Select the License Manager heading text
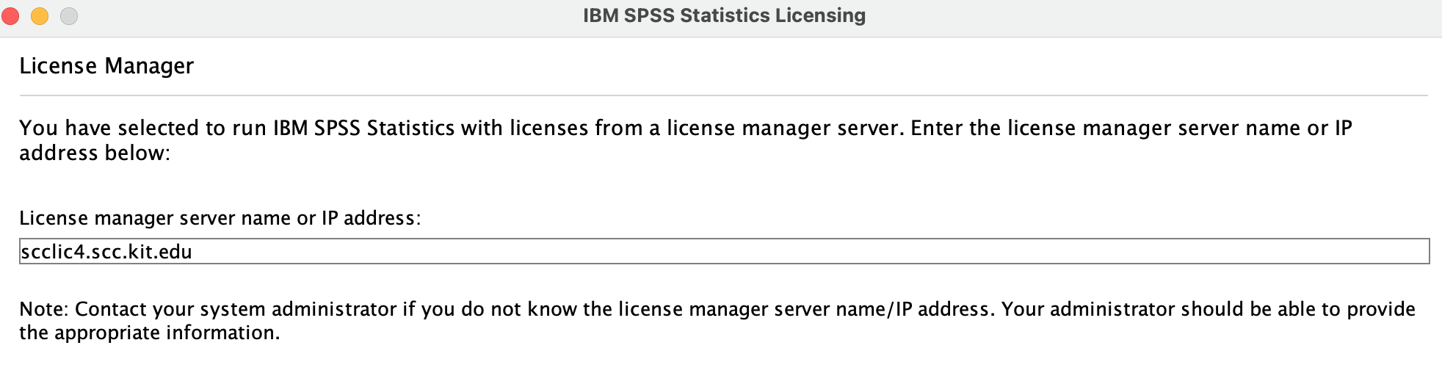Screen dimensions: 1442x373 click(106, 66)
